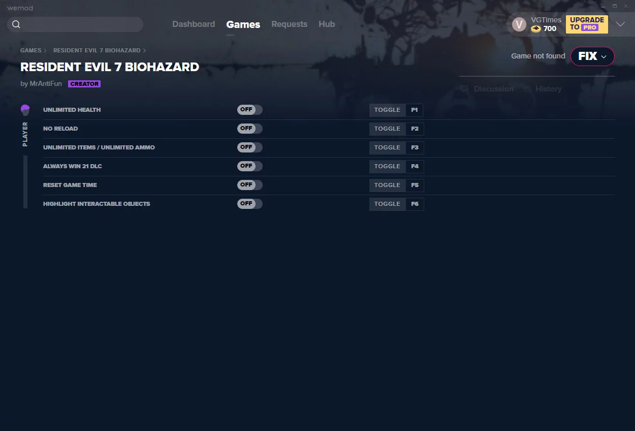
Task: Change the F4 hotkey binding
Action: click(x=415, y=166)
